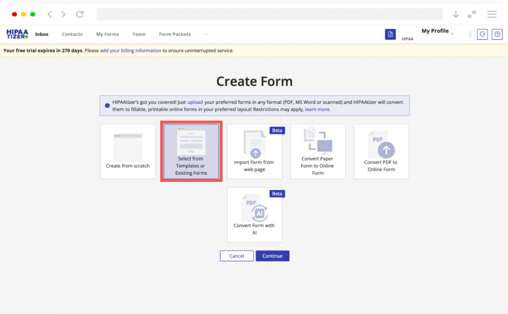Open the My Profile dropdown
508x314 pixels.
(436, 31)
